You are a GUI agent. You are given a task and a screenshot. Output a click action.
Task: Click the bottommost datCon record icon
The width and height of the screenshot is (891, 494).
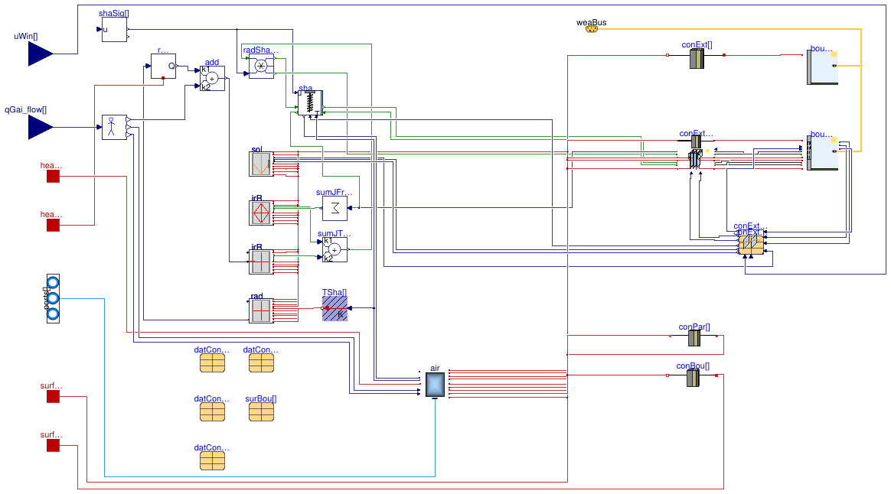point(213,461)
